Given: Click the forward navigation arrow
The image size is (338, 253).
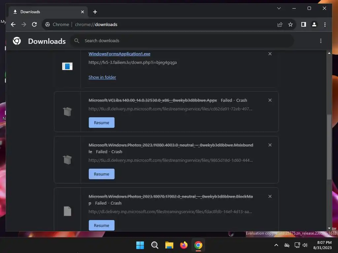Looking at the screenshot, I should pyautogui.click(x=24, y=24).
